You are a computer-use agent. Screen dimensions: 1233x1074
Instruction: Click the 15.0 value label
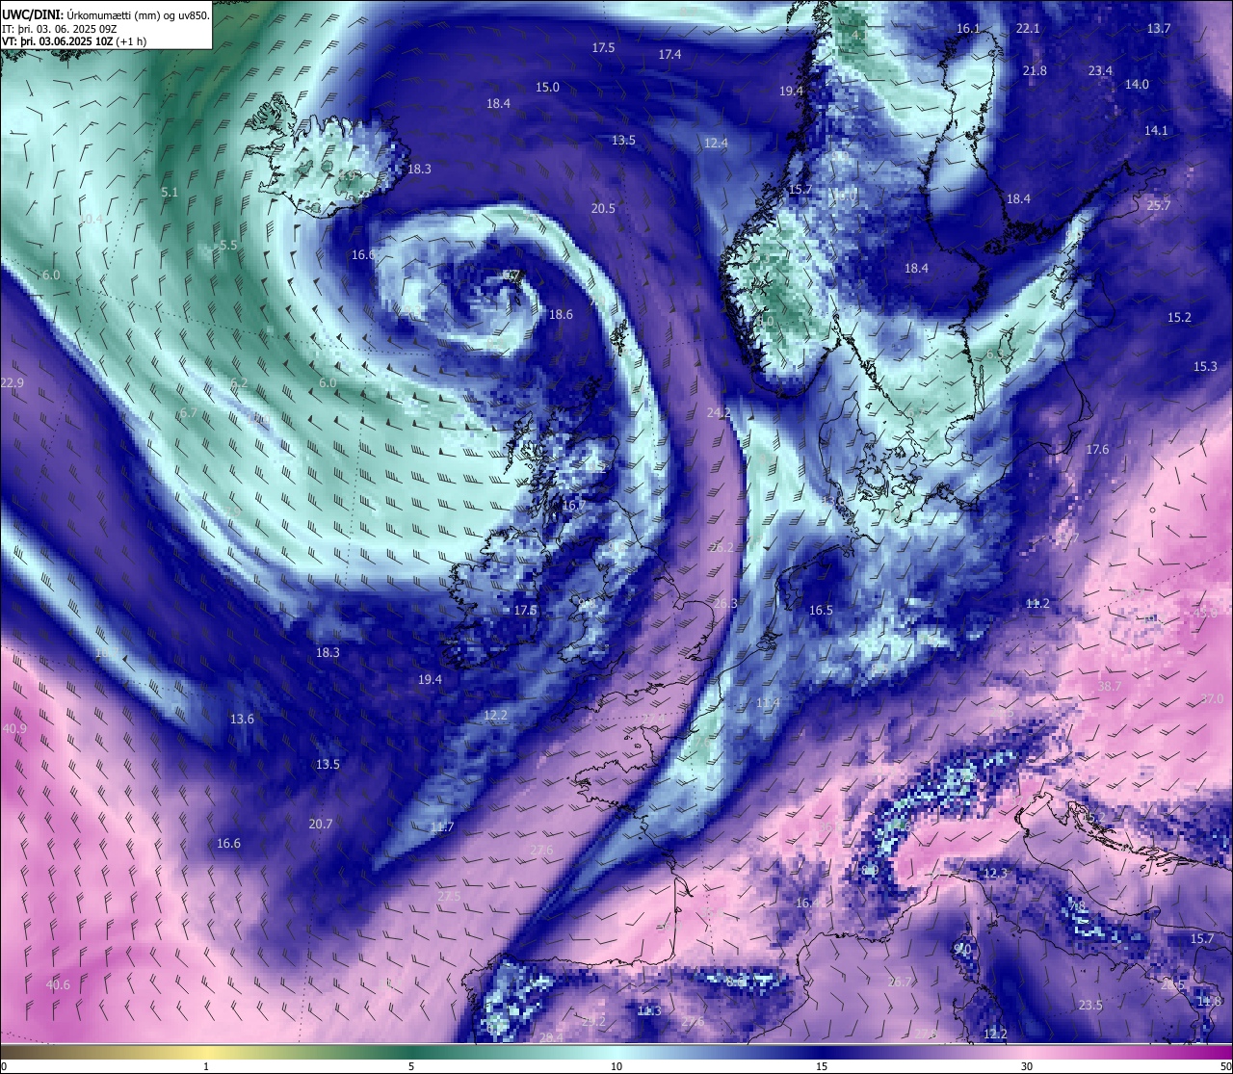(547, 87)
